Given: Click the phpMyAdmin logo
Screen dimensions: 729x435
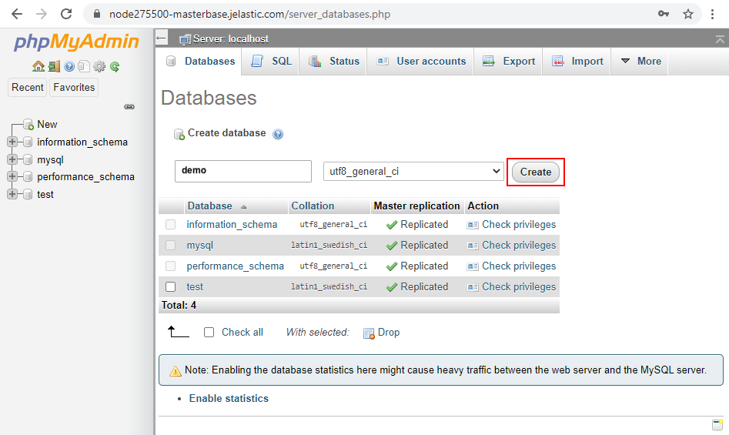Looking at the screenshot, I should [76, 42].
